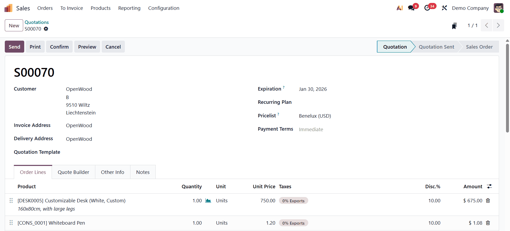Go back to Quotations breadcrumb
This screenshot has height=231, width=510.
[x=37, y=22]
